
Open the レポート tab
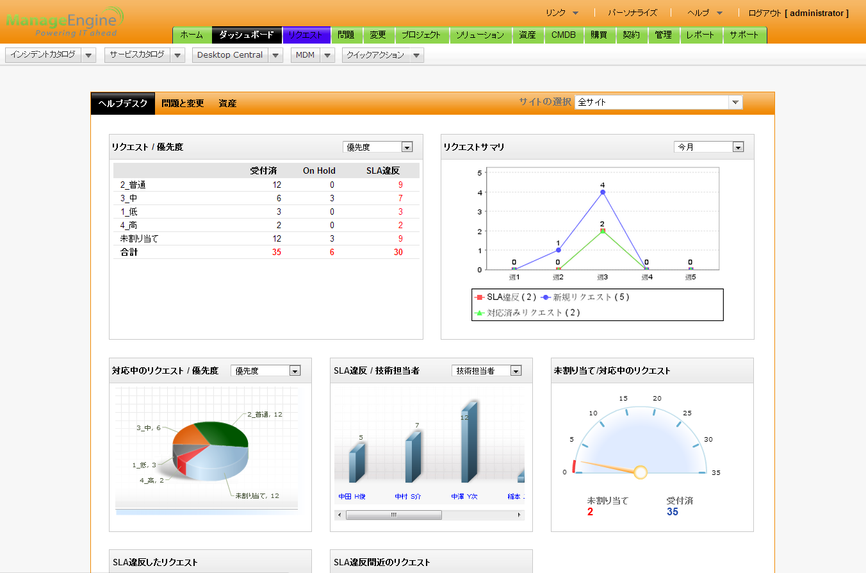(701, 35)
